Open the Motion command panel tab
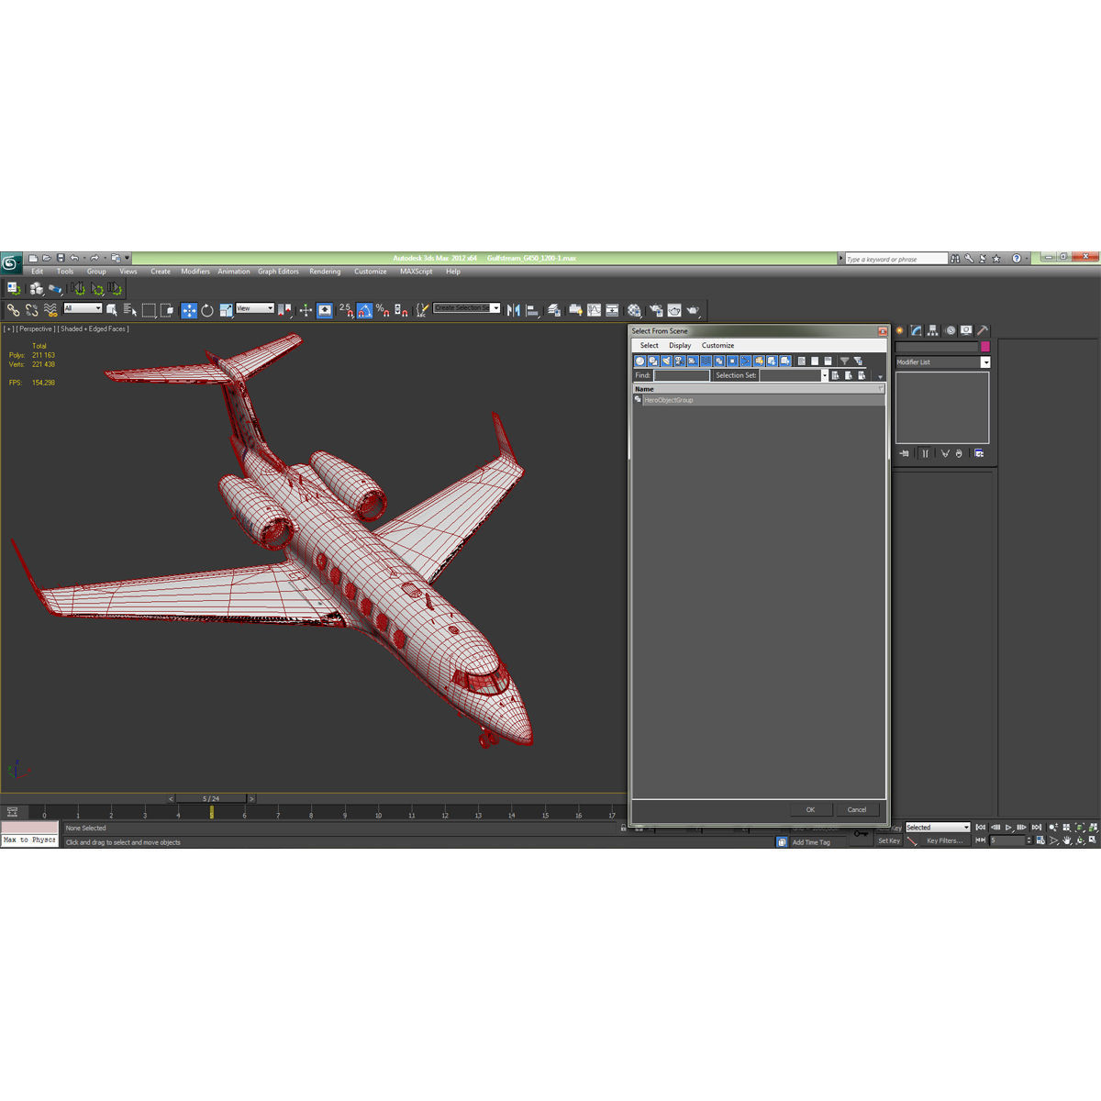 click(x=950, y=330)
